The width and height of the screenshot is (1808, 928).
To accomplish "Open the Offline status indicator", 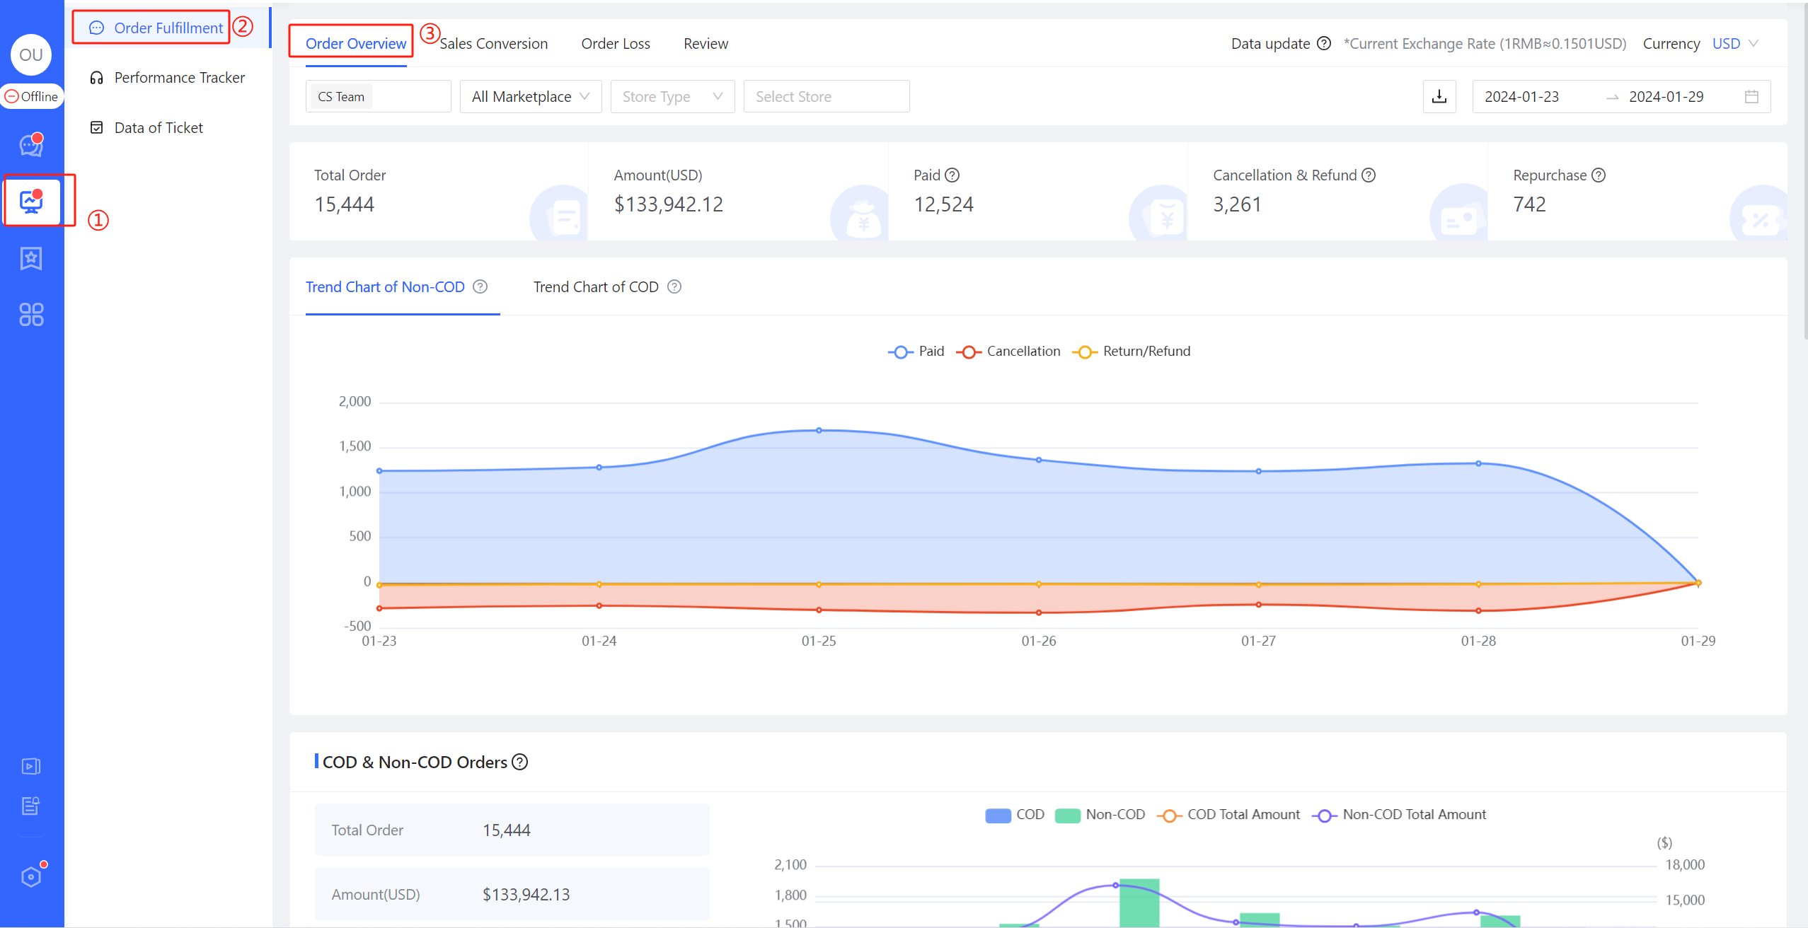I will coord(32,96).
